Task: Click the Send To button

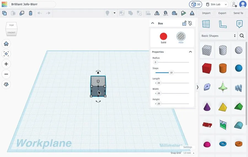Action: coord(238,13)
